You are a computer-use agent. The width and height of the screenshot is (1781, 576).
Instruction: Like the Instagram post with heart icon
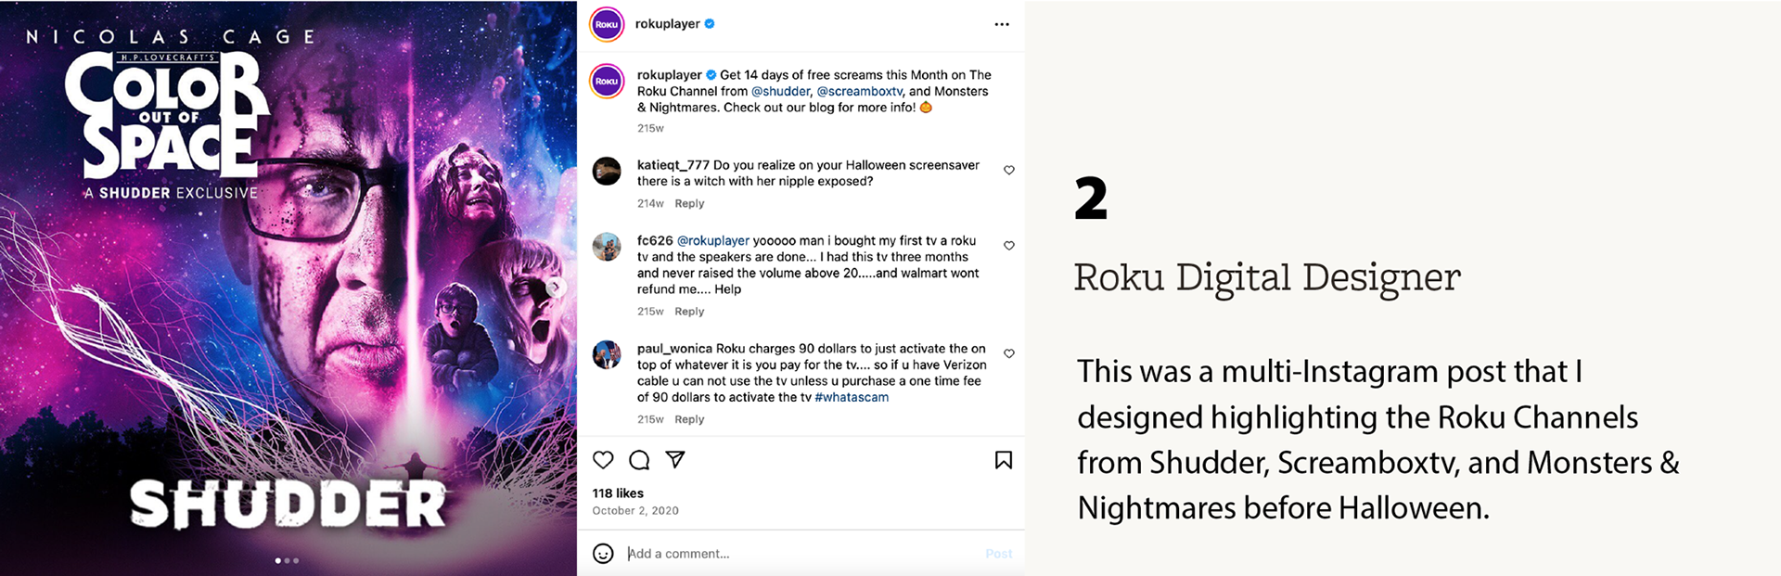click(603, 460)
